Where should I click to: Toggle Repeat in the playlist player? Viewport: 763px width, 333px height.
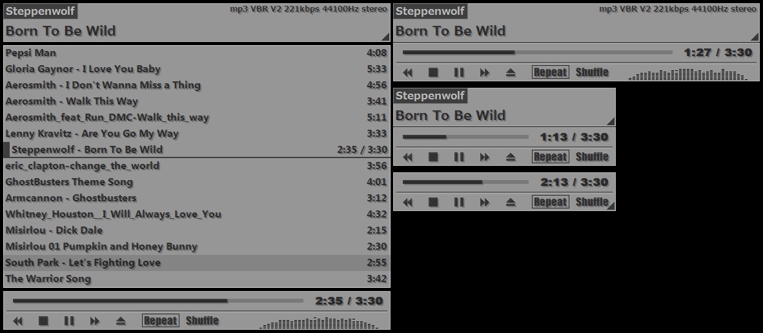161,321
